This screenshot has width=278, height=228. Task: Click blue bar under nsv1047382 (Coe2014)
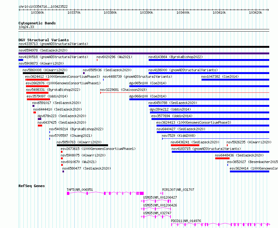click(x=235, y=80)
